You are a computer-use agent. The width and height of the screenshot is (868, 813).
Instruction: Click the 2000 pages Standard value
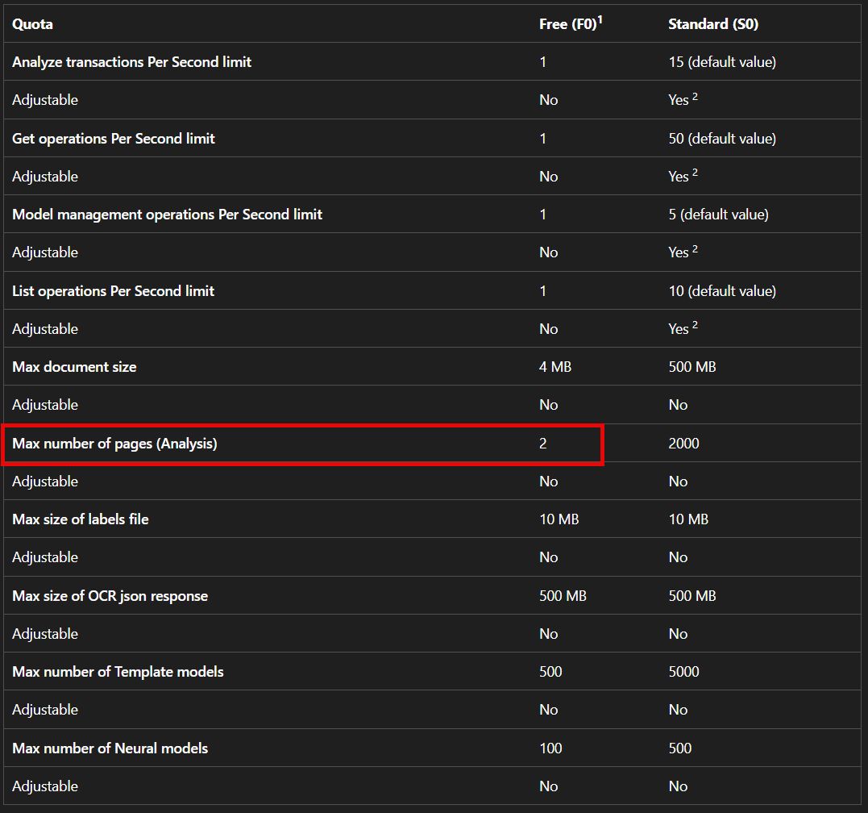point(683,444)
